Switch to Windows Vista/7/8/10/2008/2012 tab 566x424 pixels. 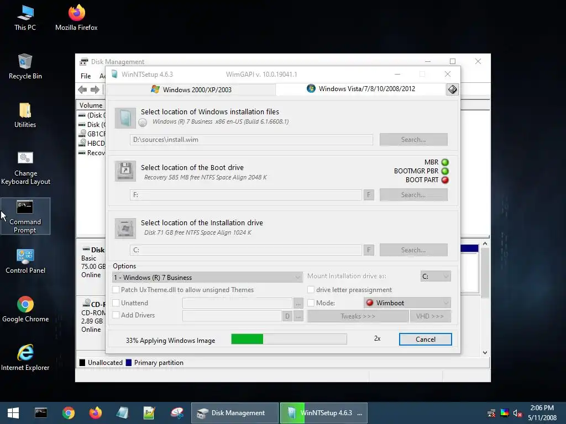coord(361,89)
